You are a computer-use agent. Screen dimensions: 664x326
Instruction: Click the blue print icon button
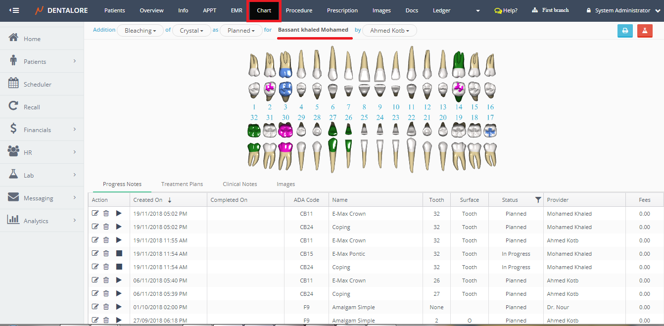625,31
